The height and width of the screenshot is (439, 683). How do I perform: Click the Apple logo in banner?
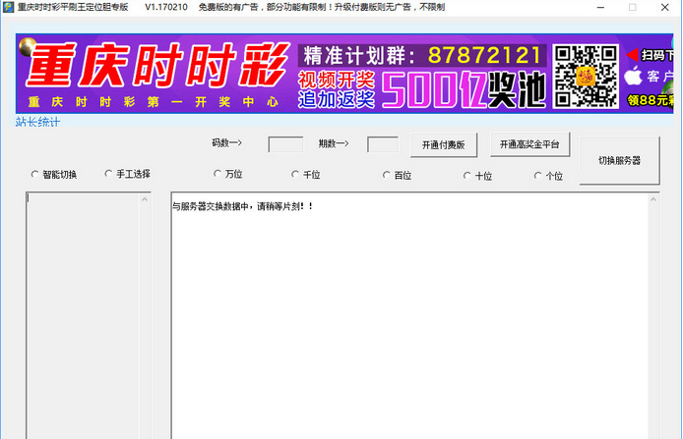(x=633, y=76)
